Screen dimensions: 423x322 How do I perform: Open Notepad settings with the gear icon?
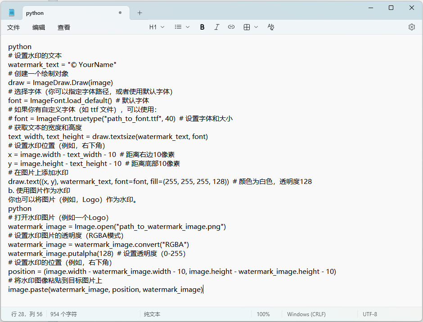(411, 27)
